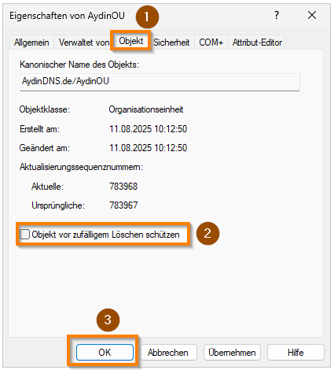The height and width of the screenshot is (370, 334).
Task: Show the Attribut-Editor tab
Action: (257, 43)
